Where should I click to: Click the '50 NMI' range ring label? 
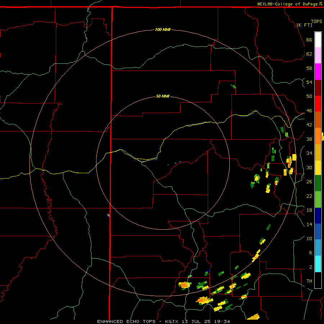(163, 96)
